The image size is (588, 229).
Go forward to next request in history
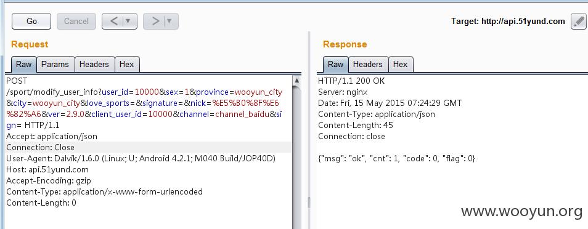coord(155,22)
